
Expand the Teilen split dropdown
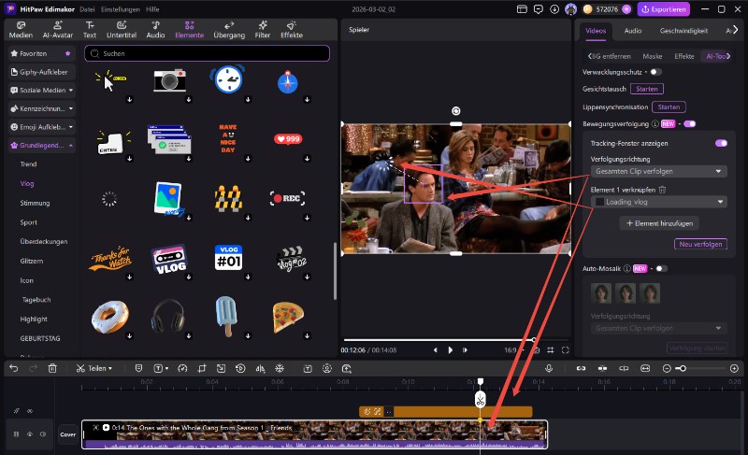tap(110, 368)
